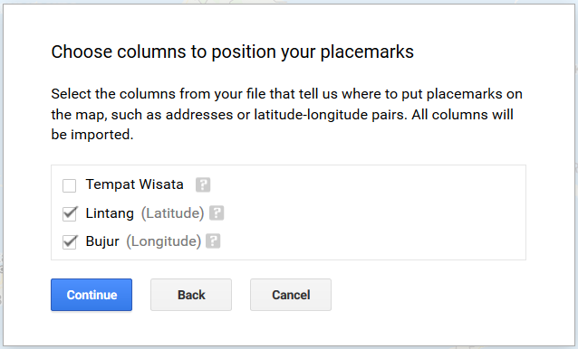This screenshot has width=578, height=349.
Task: Untick the Bujur column checkbox
Action: pos(69,242)
